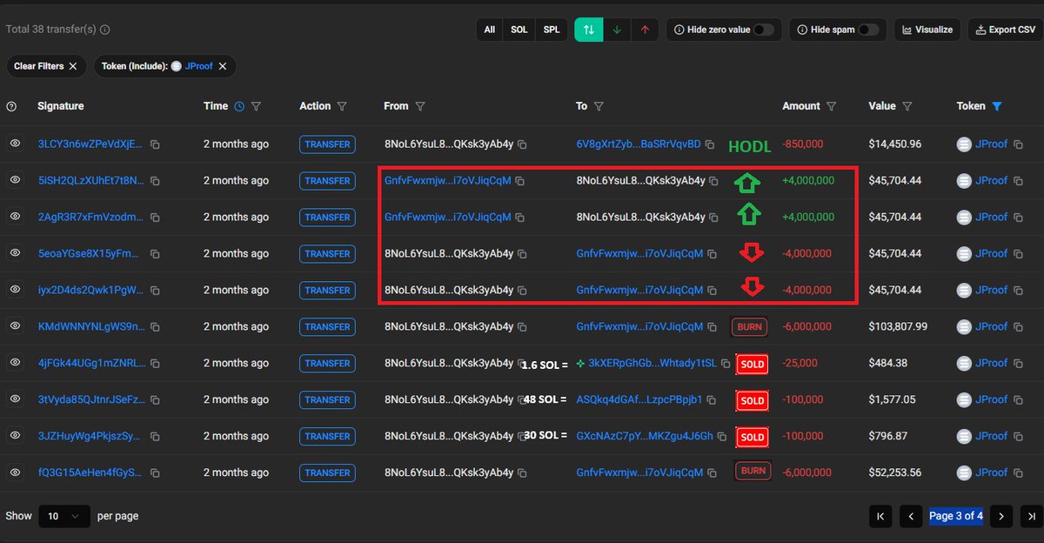Screen dimensions: 1044x543
Task: Open the Action column filter
Action: tap(342, 106)
